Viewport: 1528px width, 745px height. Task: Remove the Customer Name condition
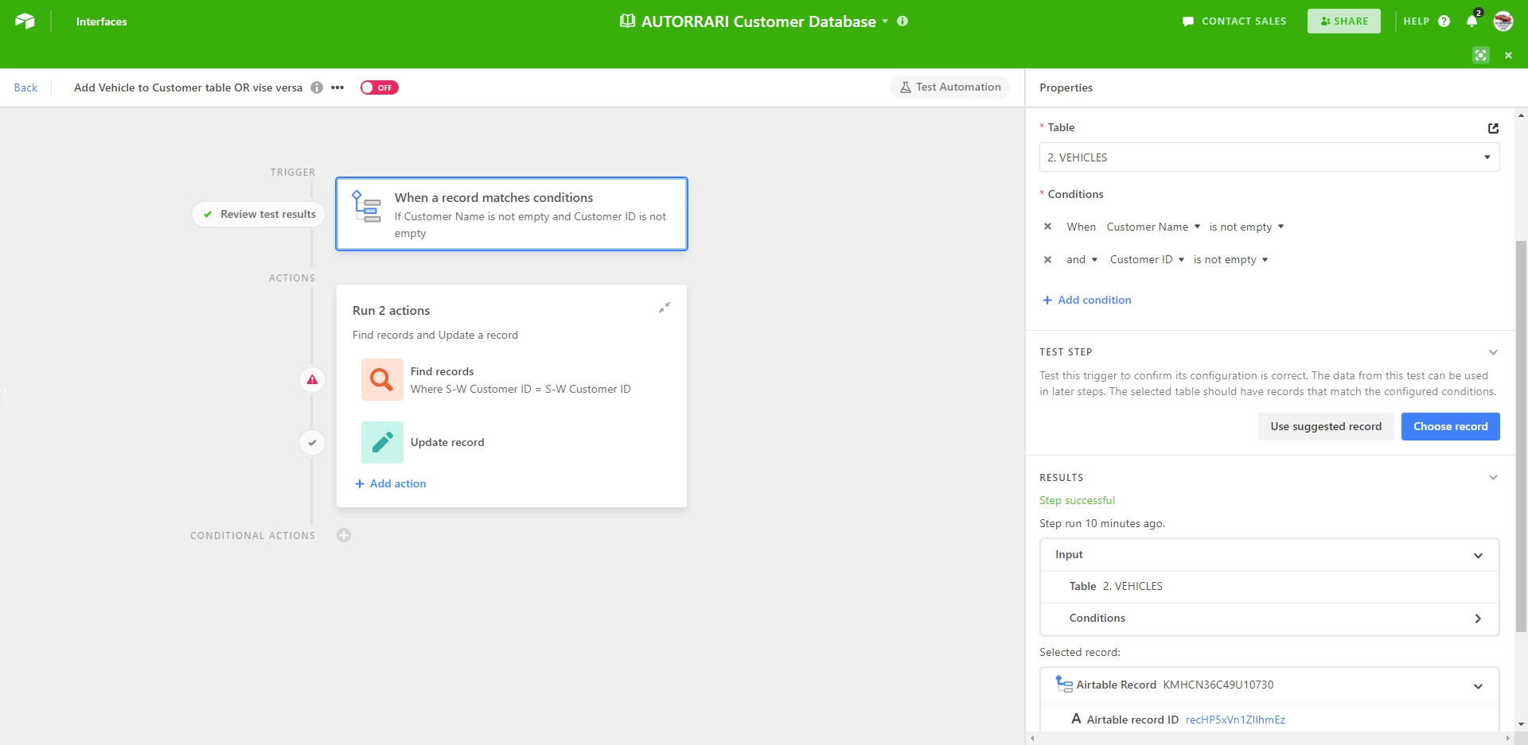(x=1048, y=227)
